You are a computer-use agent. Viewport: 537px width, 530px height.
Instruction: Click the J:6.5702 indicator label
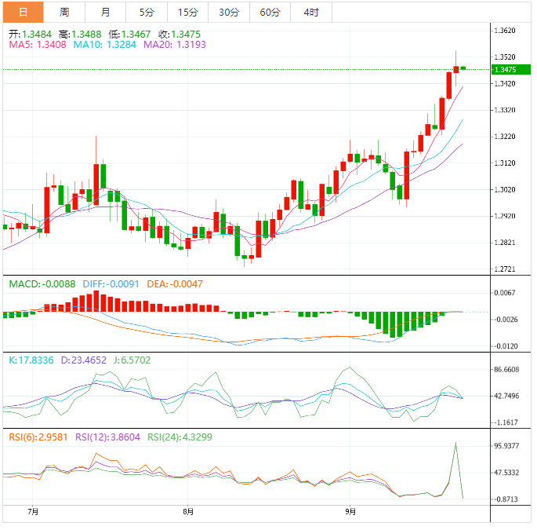132,360
